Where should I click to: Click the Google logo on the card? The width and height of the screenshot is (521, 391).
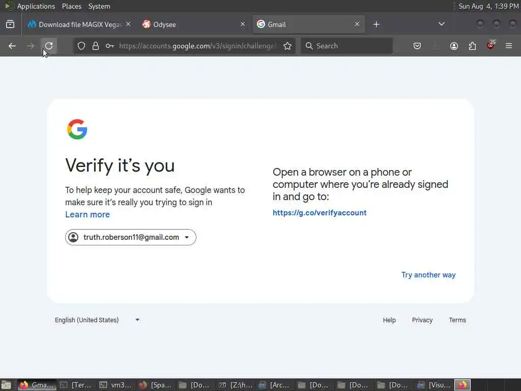point(77,129)
